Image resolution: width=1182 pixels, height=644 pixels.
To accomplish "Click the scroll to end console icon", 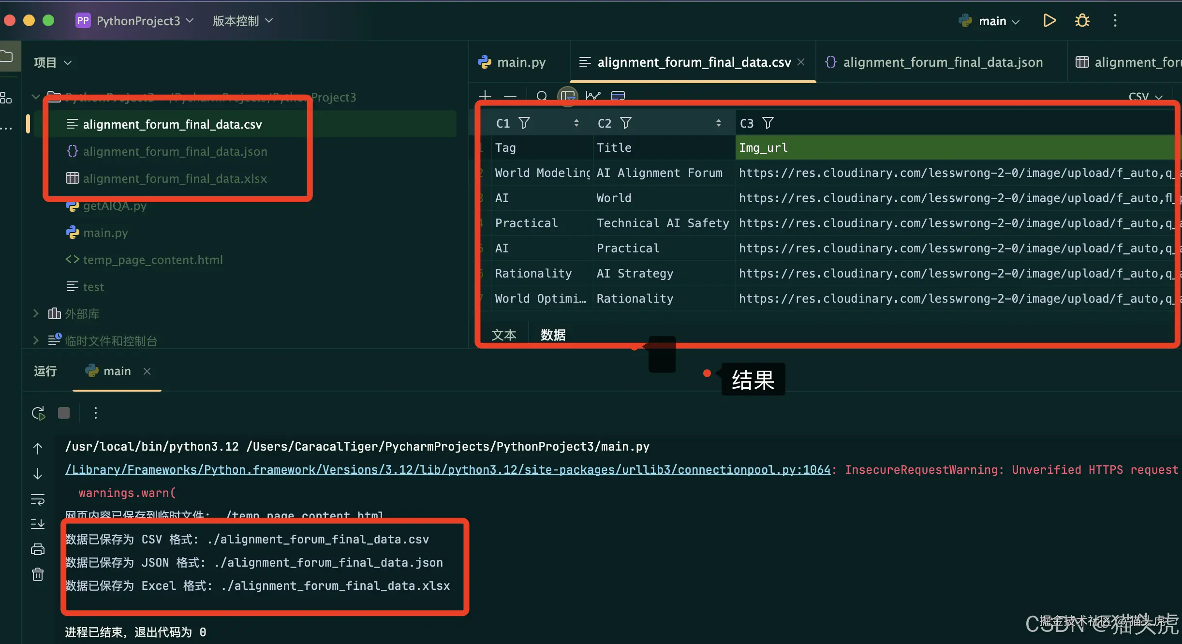I will point(38,524).
